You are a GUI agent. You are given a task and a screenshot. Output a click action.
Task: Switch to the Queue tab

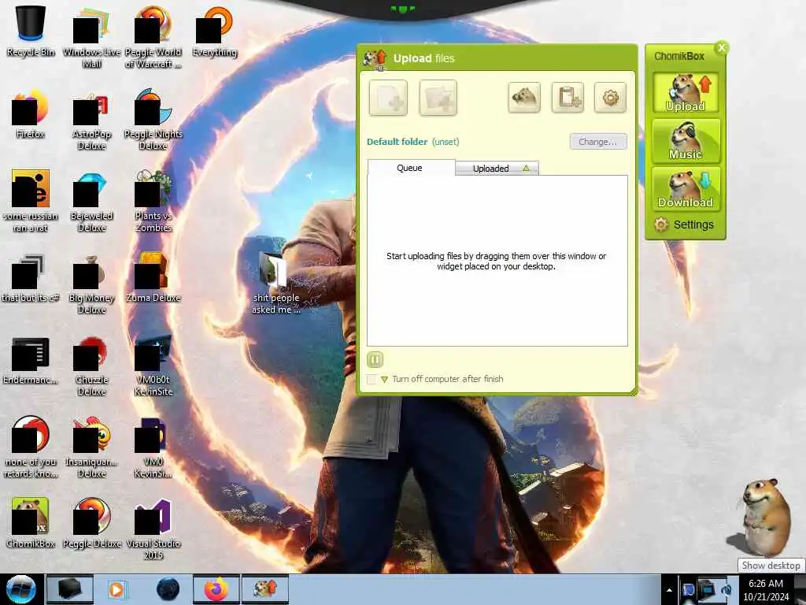(410, 168)
